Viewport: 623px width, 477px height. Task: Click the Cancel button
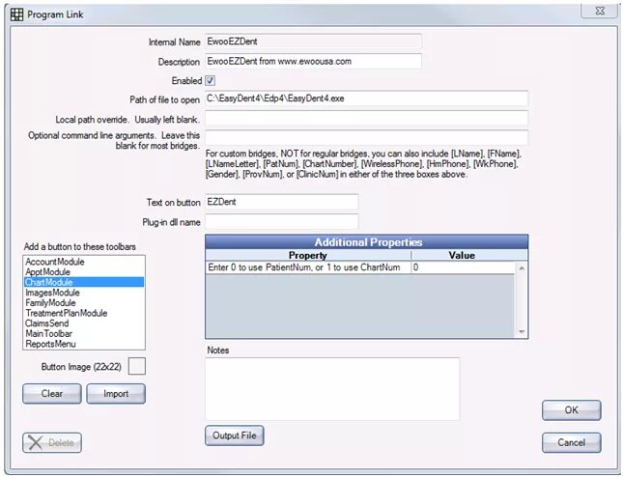(572, 442)
